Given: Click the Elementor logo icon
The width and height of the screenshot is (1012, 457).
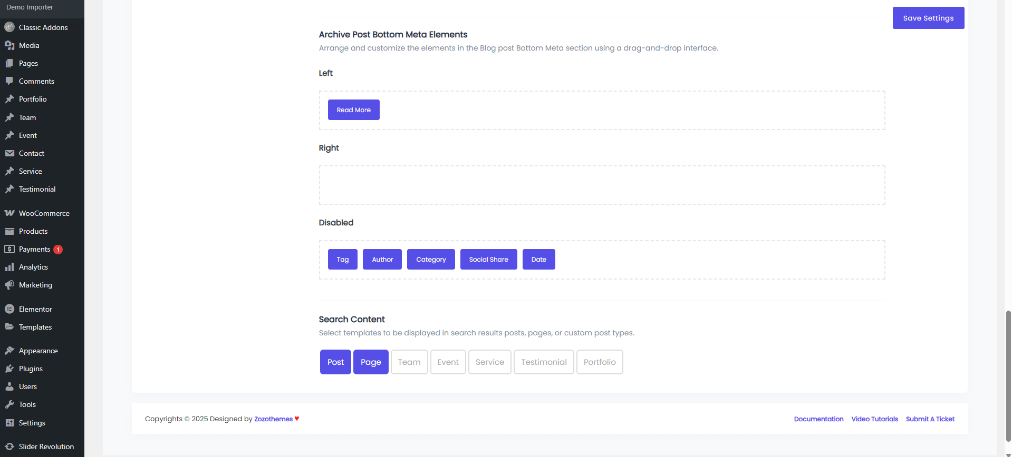Looking at the screenshot, I should pos(9,309).
